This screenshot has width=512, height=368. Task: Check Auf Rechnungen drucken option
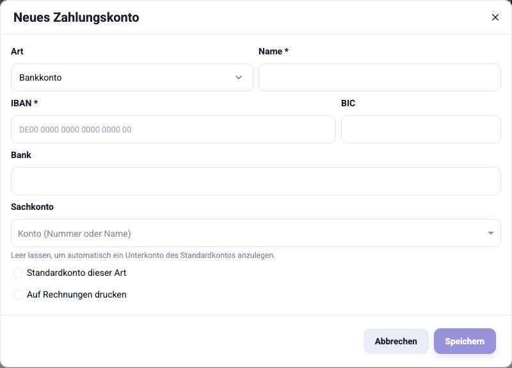coord(18,294)
